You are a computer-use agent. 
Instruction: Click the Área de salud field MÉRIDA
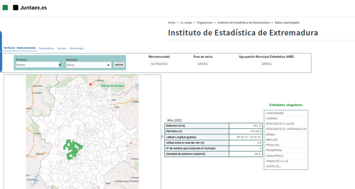click(203, 64)
